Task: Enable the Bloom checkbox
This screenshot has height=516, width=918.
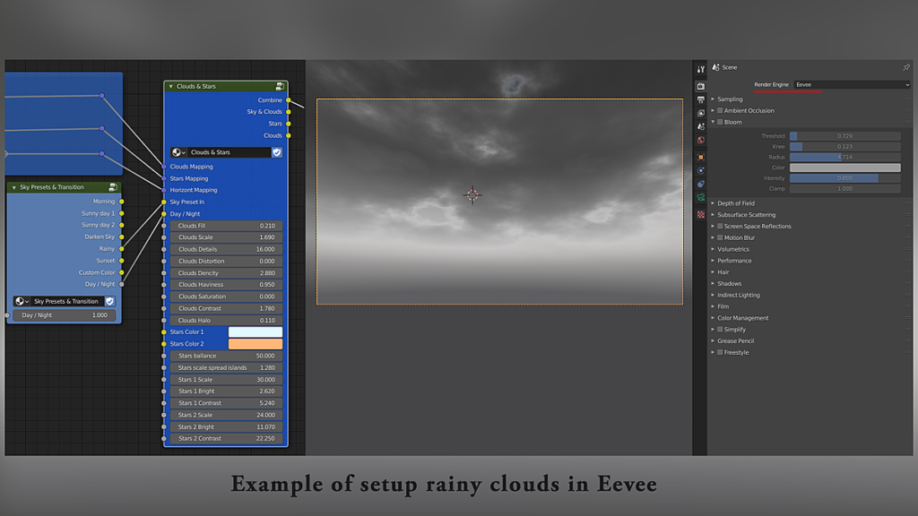Action: click(720, 122)
